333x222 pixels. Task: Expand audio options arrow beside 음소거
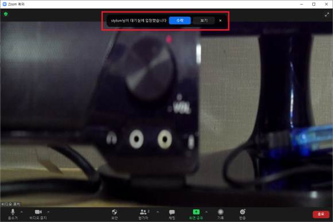[22, 212]
